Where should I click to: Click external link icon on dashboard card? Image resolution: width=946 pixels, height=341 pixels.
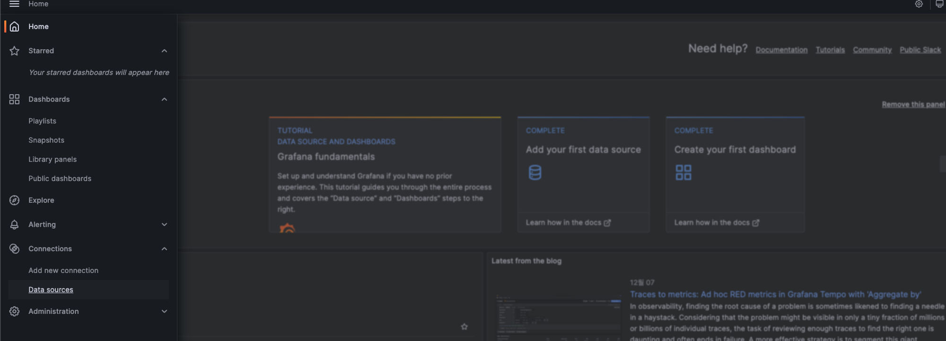tap(756, 223)
